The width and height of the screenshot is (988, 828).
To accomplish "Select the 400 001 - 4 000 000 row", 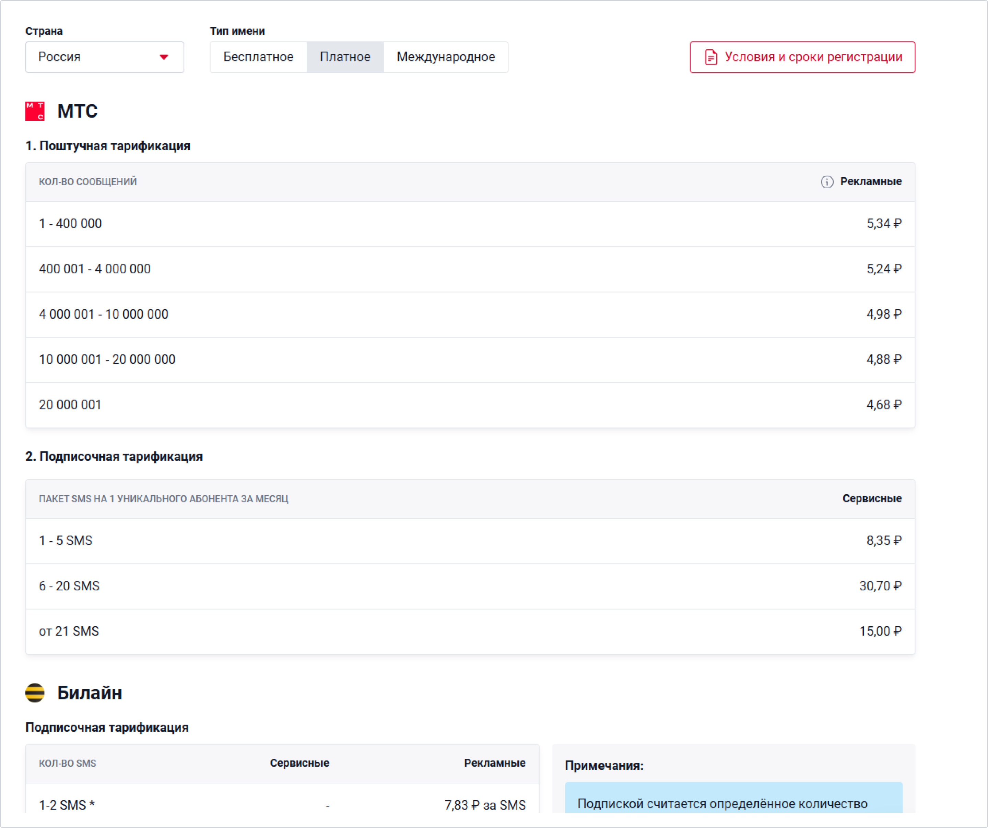I will (470, 269).
